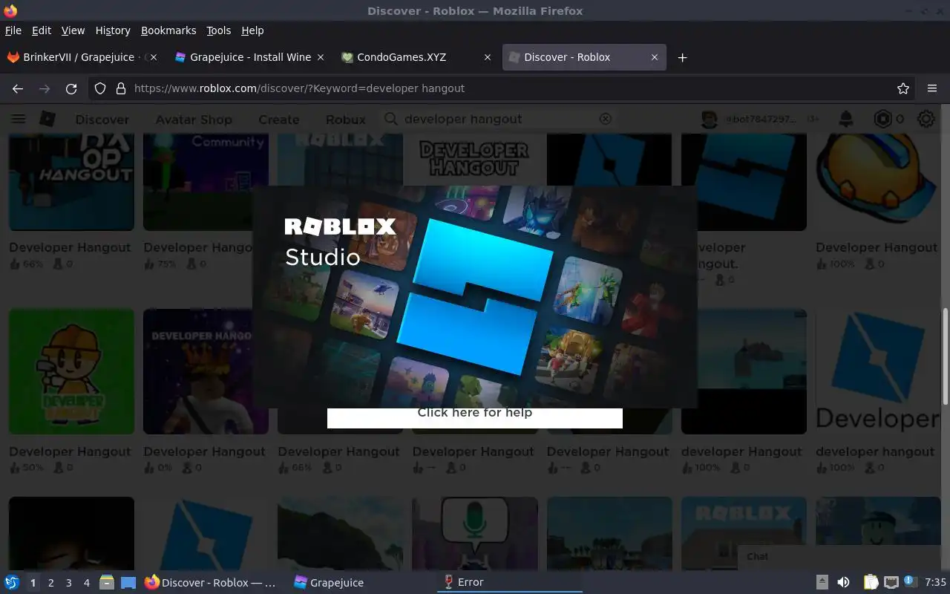Bookmark this page with the star icon
950x594 pixels.
[903, 88]
